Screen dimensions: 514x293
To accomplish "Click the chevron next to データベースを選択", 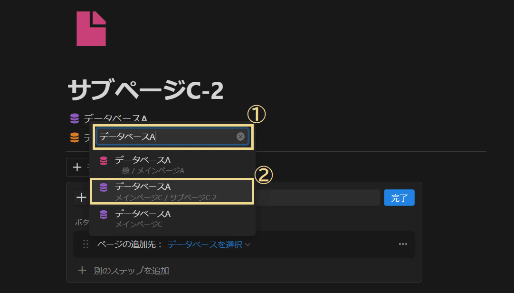I will pos(248,245).
